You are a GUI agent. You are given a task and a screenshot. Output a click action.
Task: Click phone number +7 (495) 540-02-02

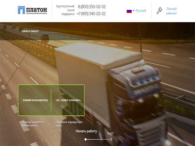click(x=91, y=14)
